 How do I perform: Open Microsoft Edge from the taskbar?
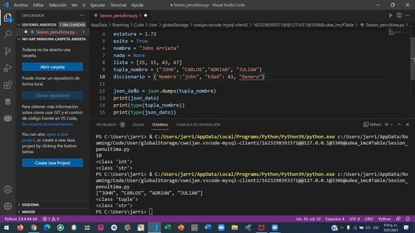(x=47, y=227)
